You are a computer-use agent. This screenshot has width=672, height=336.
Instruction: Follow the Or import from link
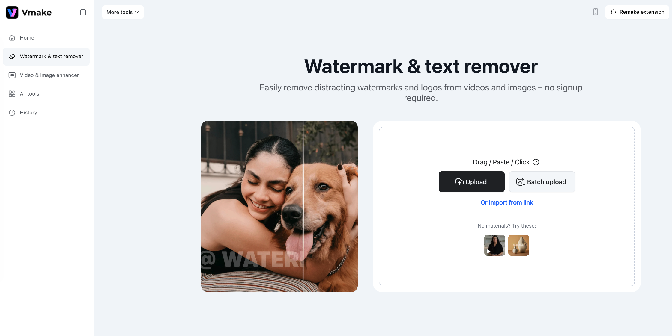pyautogui.click(x=507, y=202)
